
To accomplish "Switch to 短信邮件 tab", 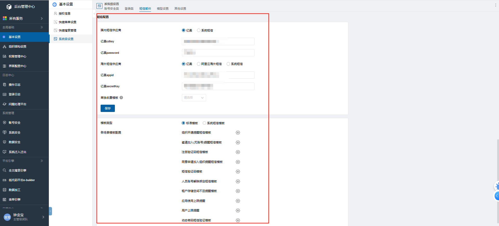I will pyautogui.click(x=145, y=9).
